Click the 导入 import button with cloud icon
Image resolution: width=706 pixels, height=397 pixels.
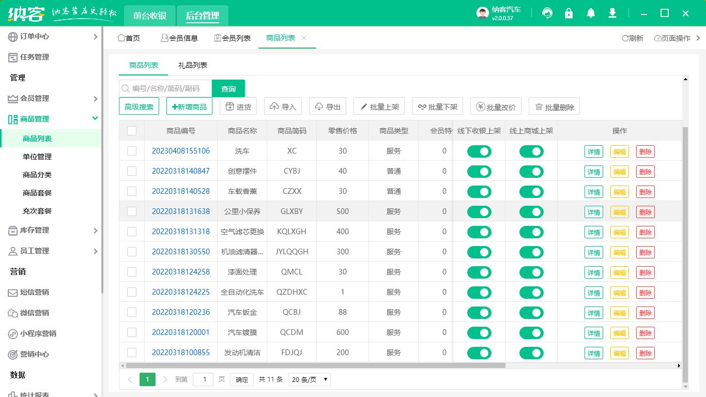[282, 106]
